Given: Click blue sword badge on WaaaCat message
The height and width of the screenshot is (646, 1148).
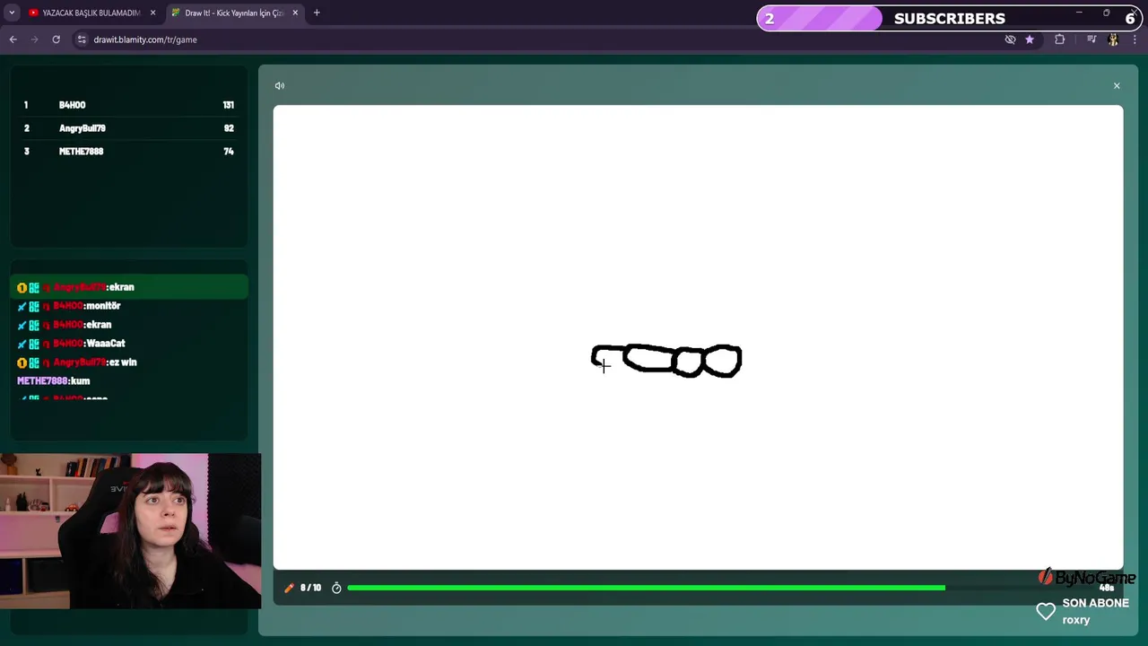Looking at the screenshot, I should click(x=22, y=344).
